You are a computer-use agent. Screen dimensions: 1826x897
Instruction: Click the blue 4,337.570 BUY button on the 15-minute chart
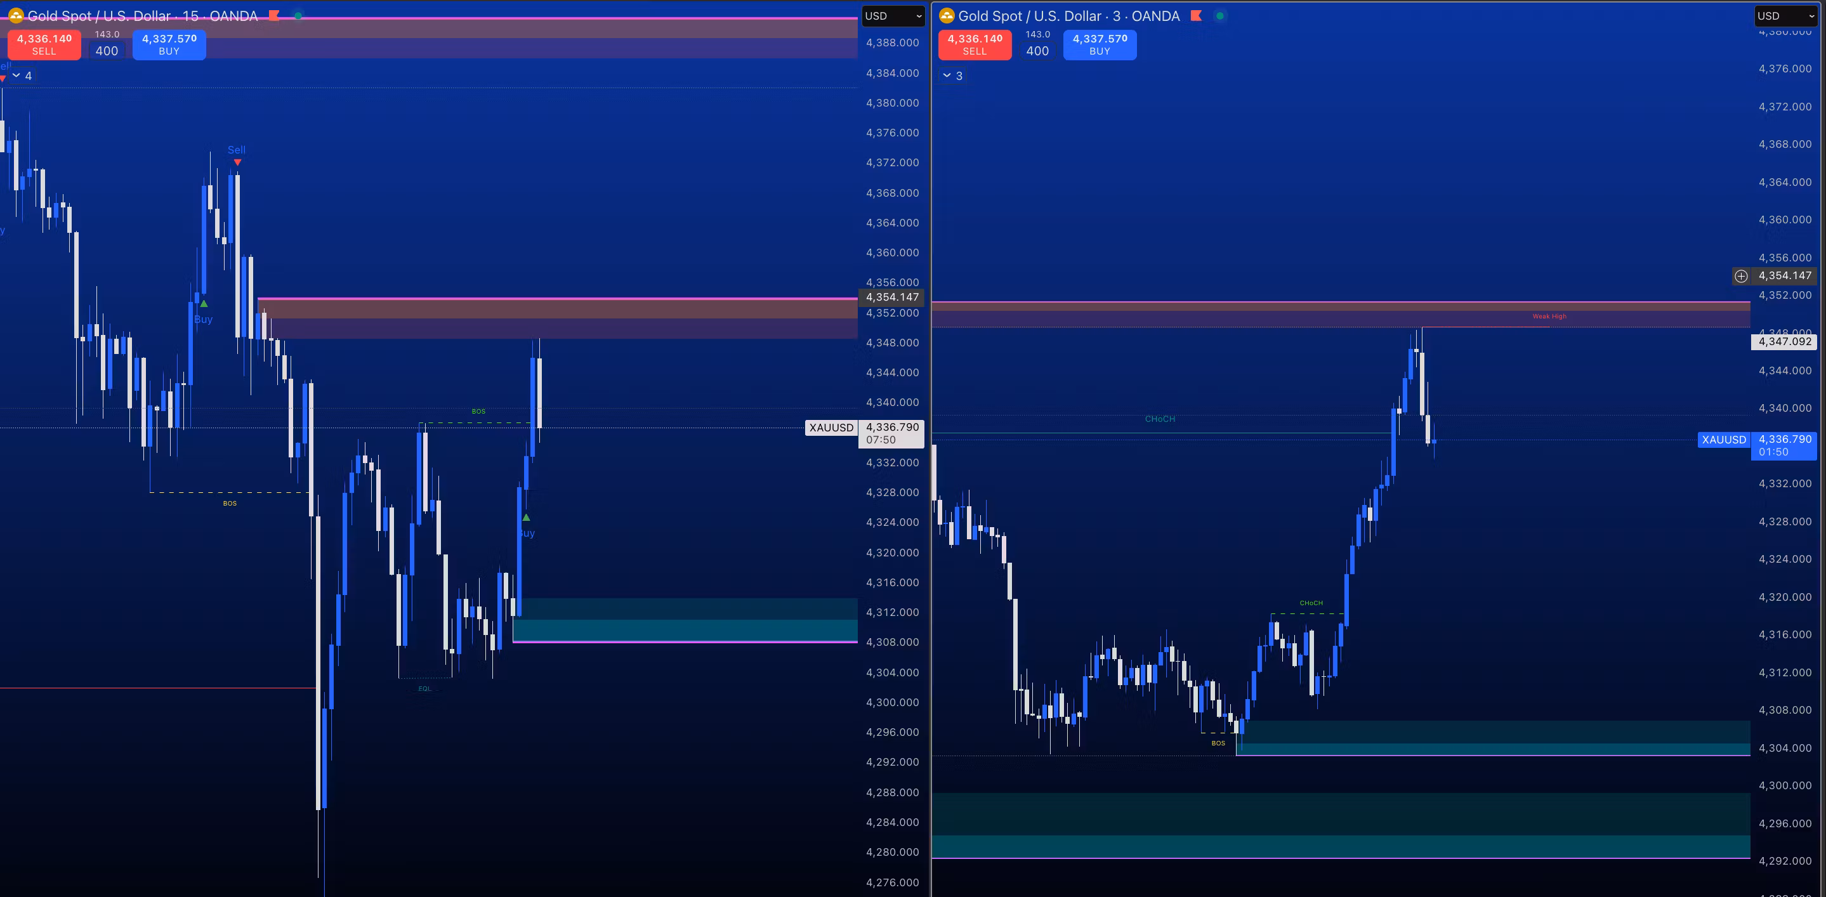(169, 44)
